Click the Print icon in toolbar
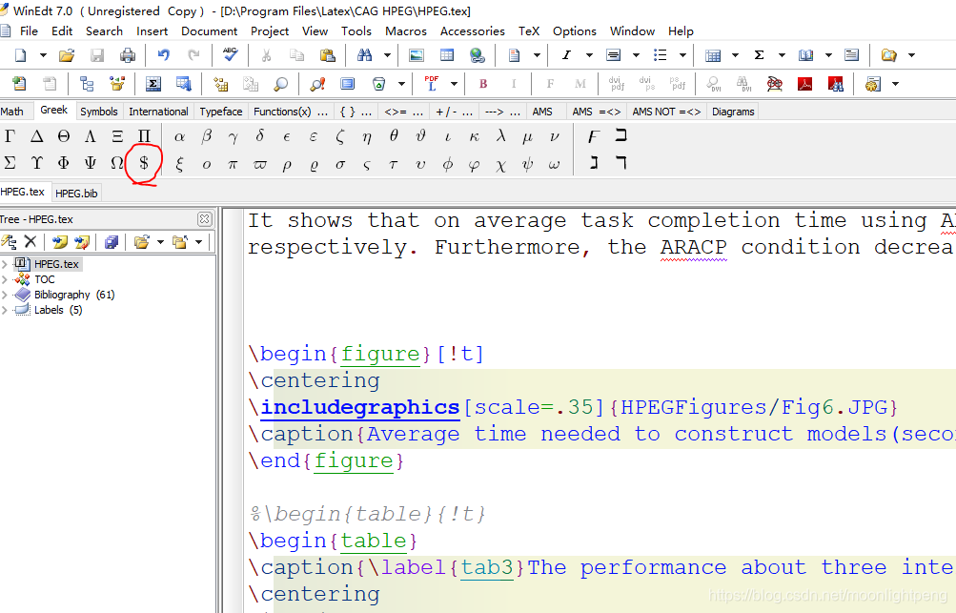This screenshot has width=956, height=613. pos(128,55)
